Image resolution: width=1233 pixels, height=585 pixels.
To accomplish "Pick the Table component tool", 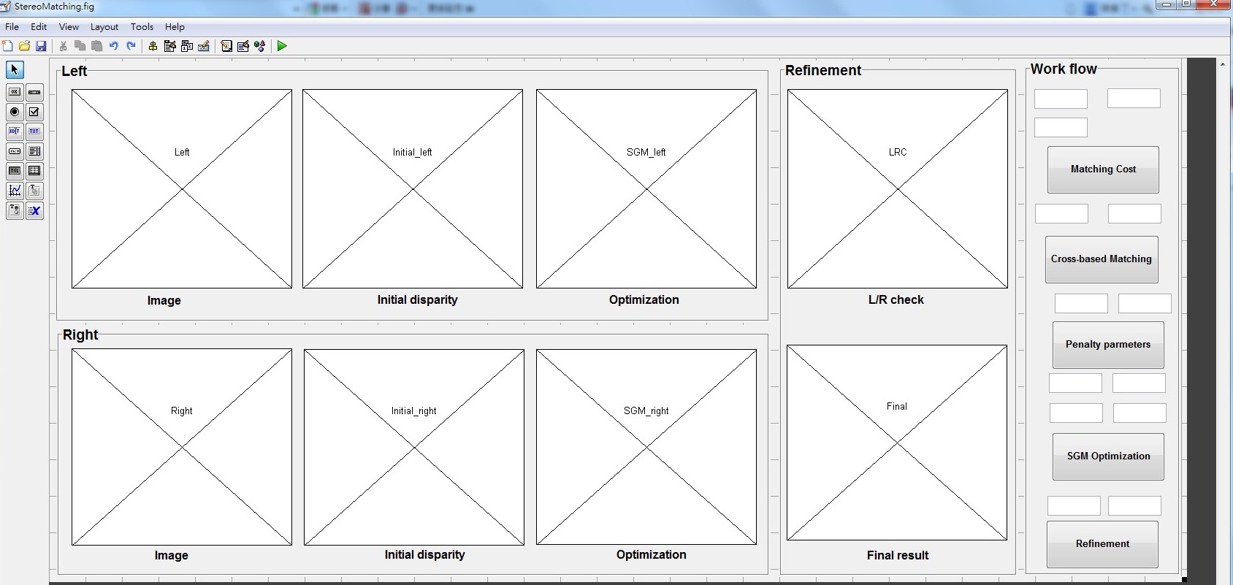I will [x=34, y=171].
